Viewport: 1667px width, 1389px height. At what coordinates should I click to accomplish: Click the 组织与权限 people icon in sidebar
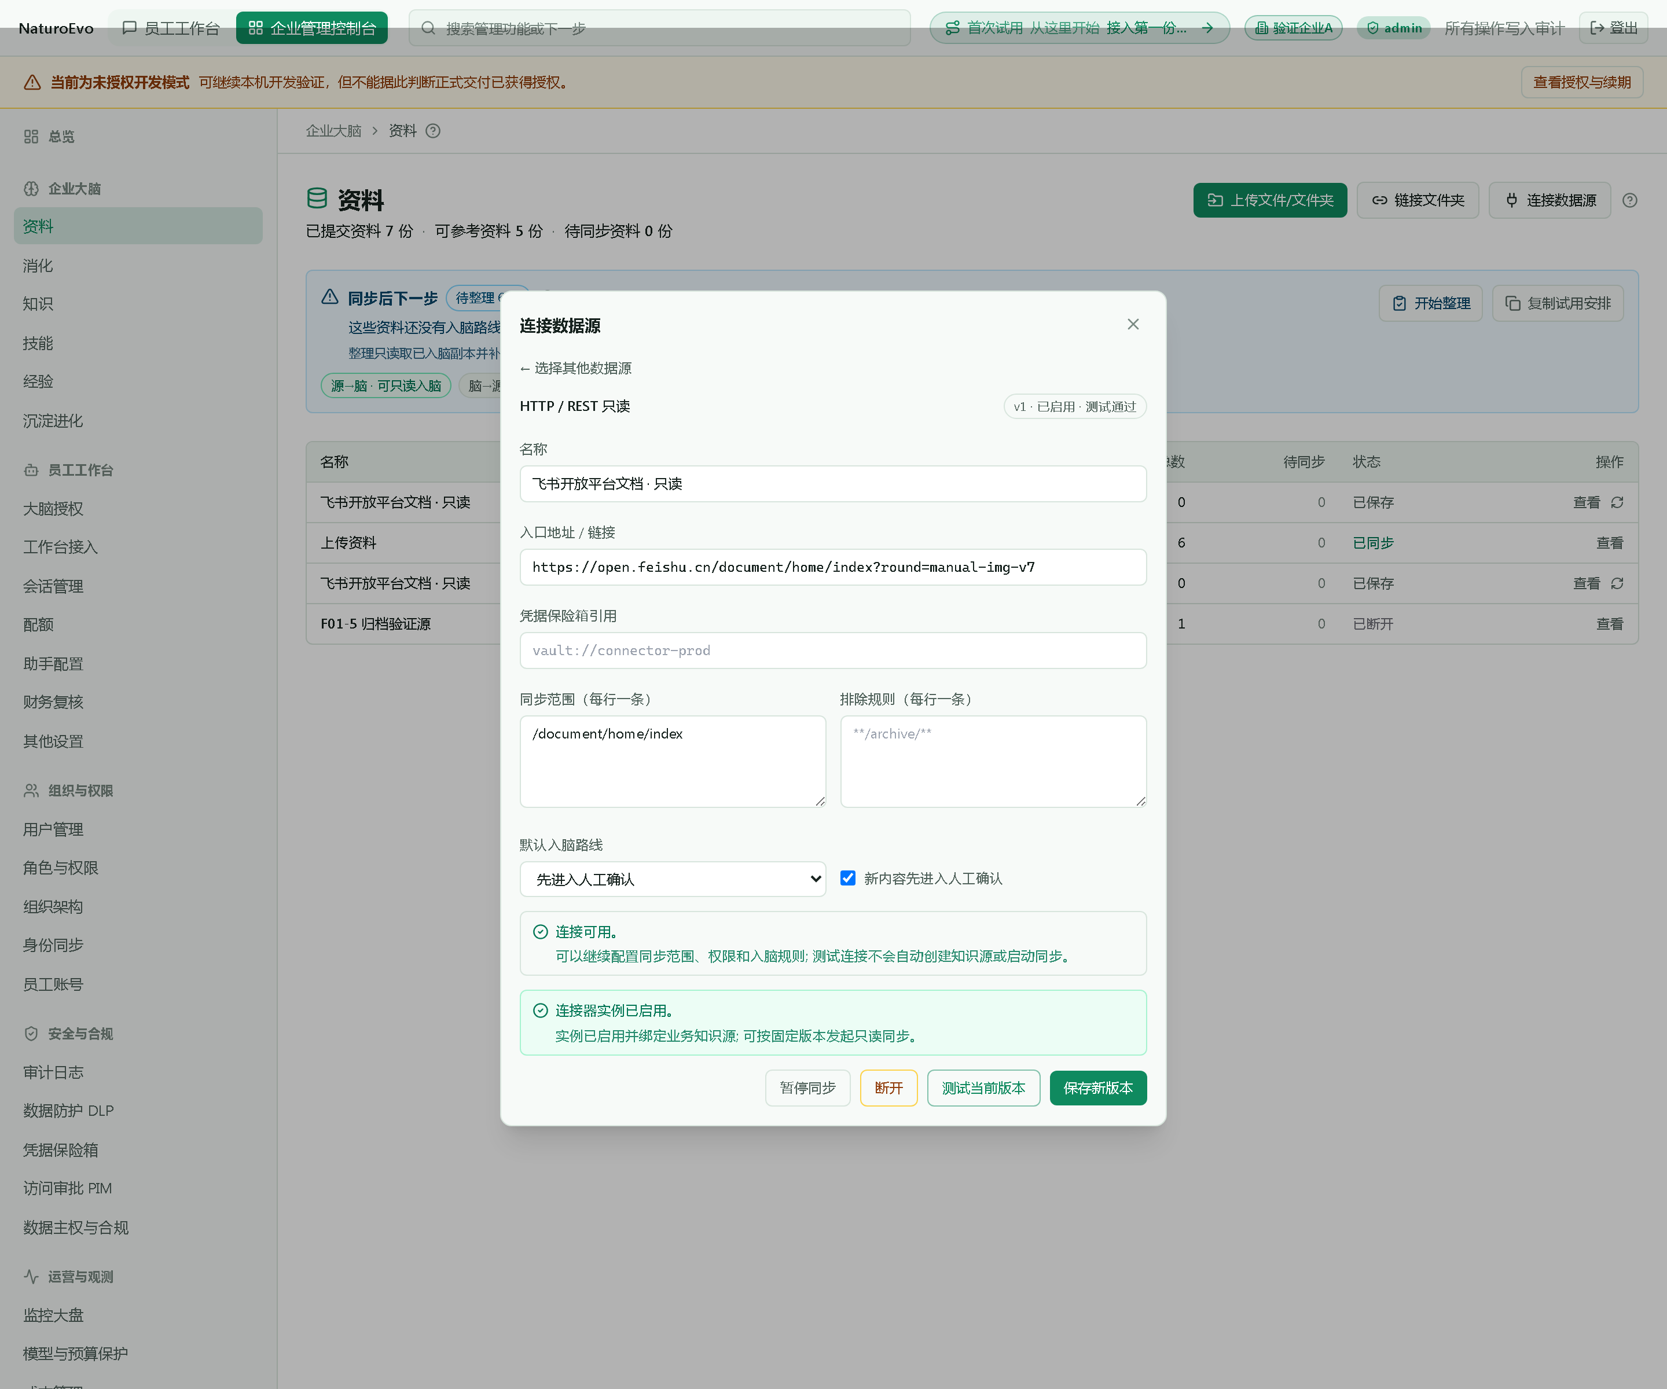click(x=31, y=791)
